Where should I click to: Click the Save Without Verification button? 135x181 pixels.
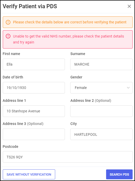pos(29,174)
